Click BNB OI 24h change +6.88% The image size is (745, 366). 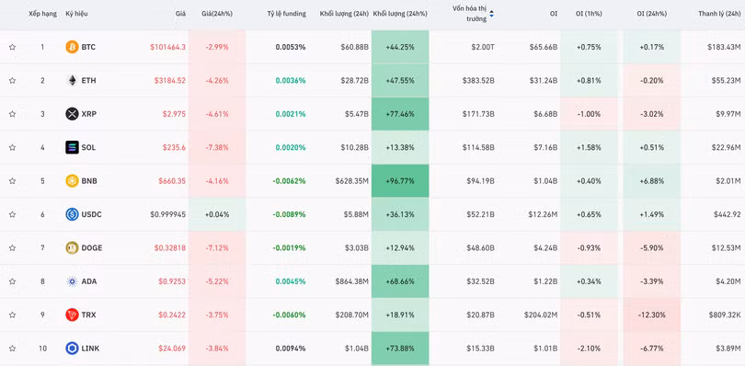[x=651, y=181]
